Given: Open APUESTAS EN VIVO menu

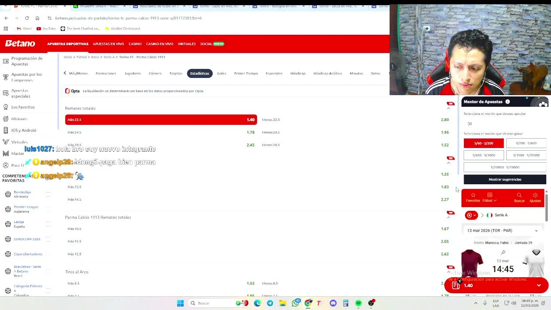Looking at the screenshot, I should point(108,44).
